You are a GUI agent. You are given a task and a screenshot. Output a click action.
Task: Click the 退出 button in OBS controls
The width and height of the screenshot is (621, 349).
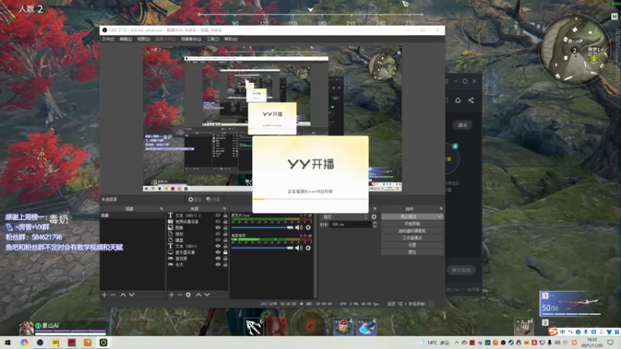[x=412, y=252]
